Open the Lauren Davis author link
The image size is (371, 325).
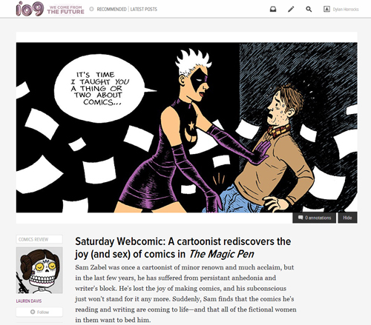click(29, 301)
